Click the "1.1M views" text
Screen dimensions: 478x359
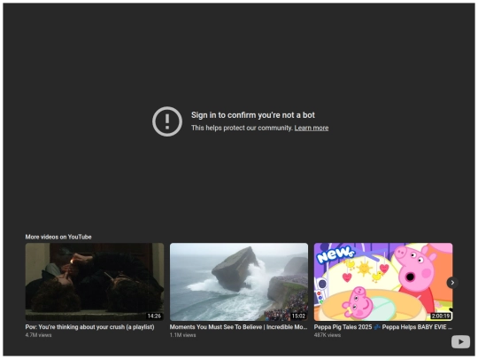[x=182, y=335]
